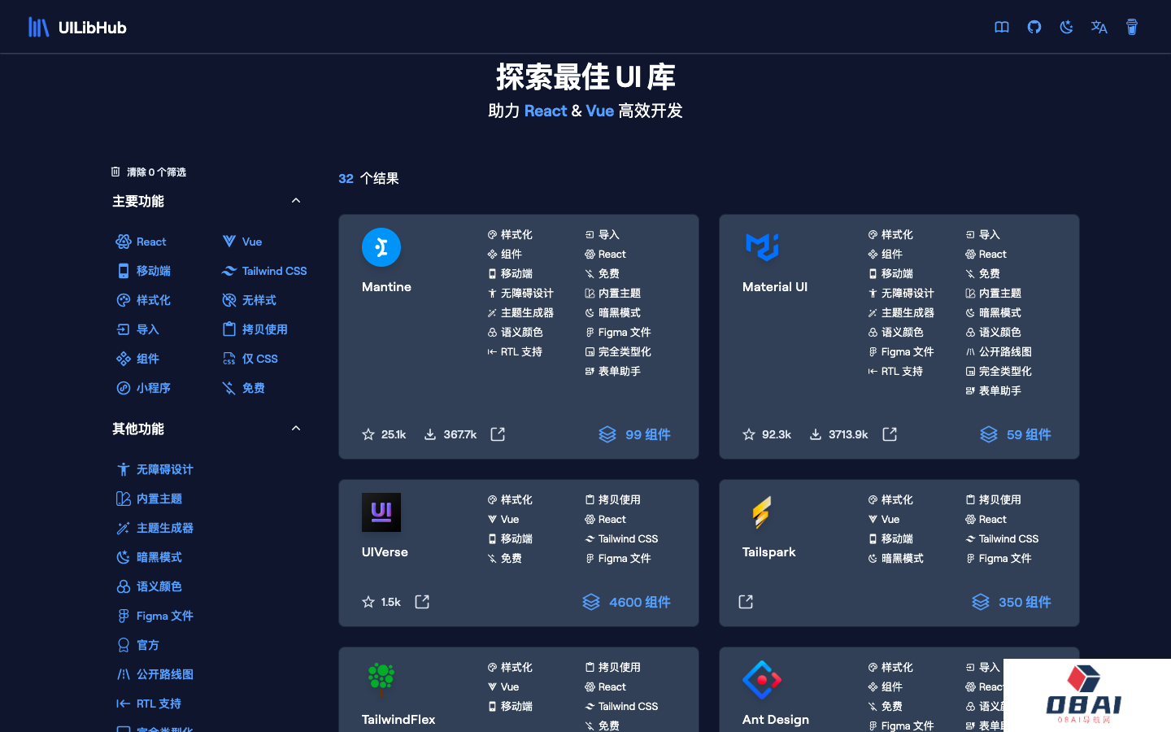
Task: Select the 仅 CSS filter
Action: pos(250,359)
